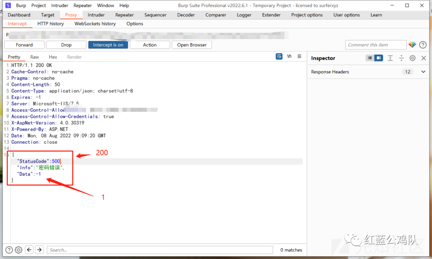Open the help icon beside comment field

(423, 45)
